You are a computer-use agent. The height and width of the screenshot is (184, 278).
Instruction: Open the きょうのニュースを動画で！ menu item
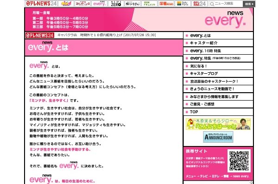218,89
